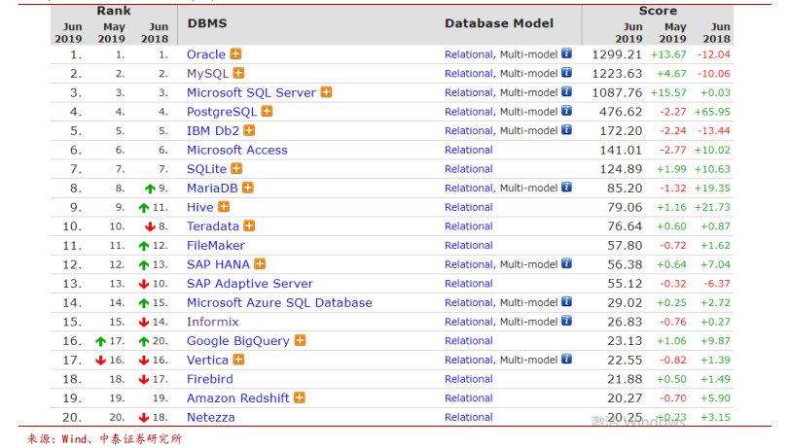Click the plus icon next to Google BigQuery
Image resolution: width=789 pixels, height=448 pixels.
300,340
